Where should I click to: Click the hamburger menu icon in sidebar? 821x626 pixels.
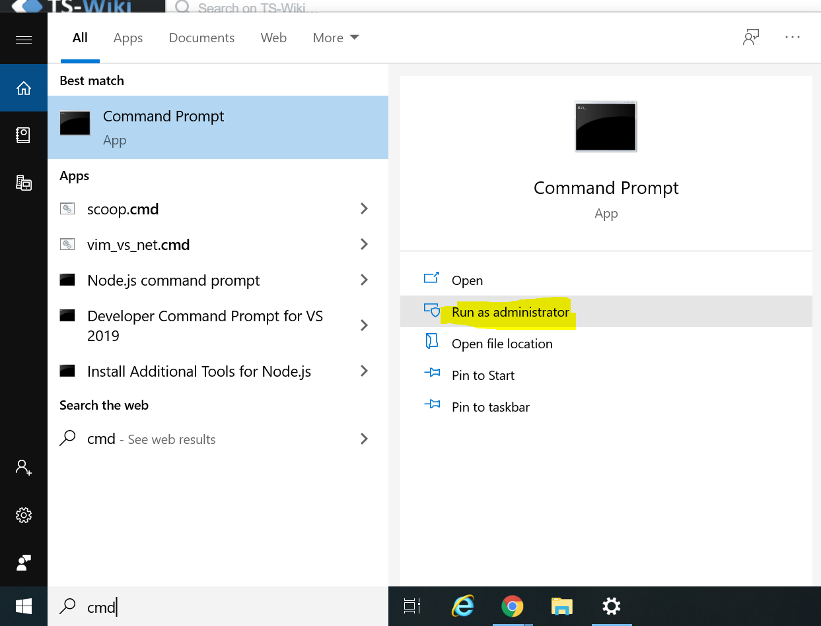(x=24, y=40)
